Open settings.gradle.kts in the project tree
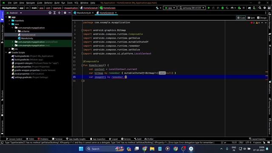 pyautogui.click(x=23, y=77)
